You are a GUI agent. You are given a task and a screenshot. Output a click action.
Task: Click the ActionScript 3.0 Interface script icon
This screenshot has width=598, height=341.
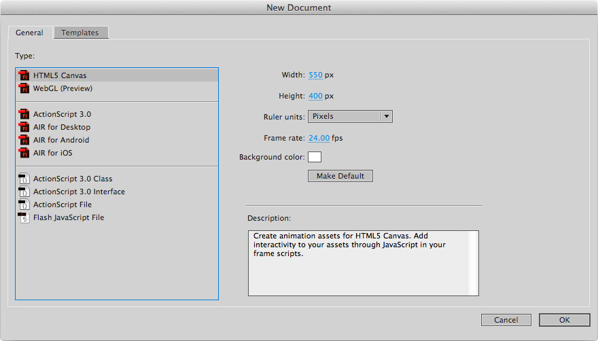(24, 192)
